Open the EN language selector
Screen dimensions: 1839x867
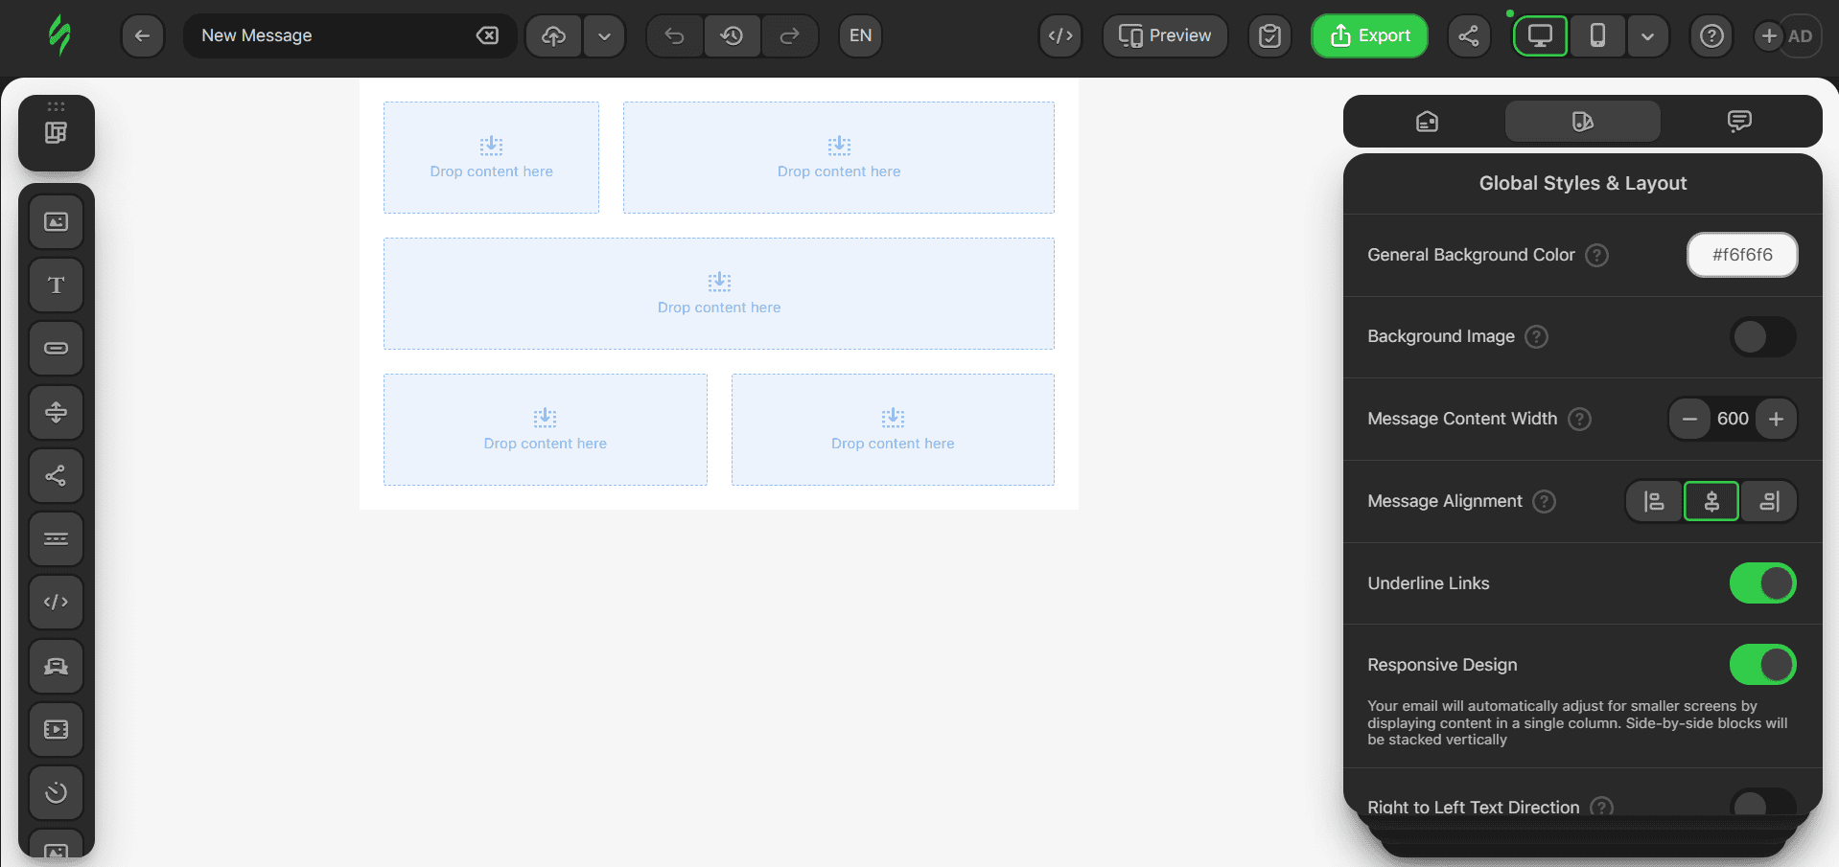(860, 36)
